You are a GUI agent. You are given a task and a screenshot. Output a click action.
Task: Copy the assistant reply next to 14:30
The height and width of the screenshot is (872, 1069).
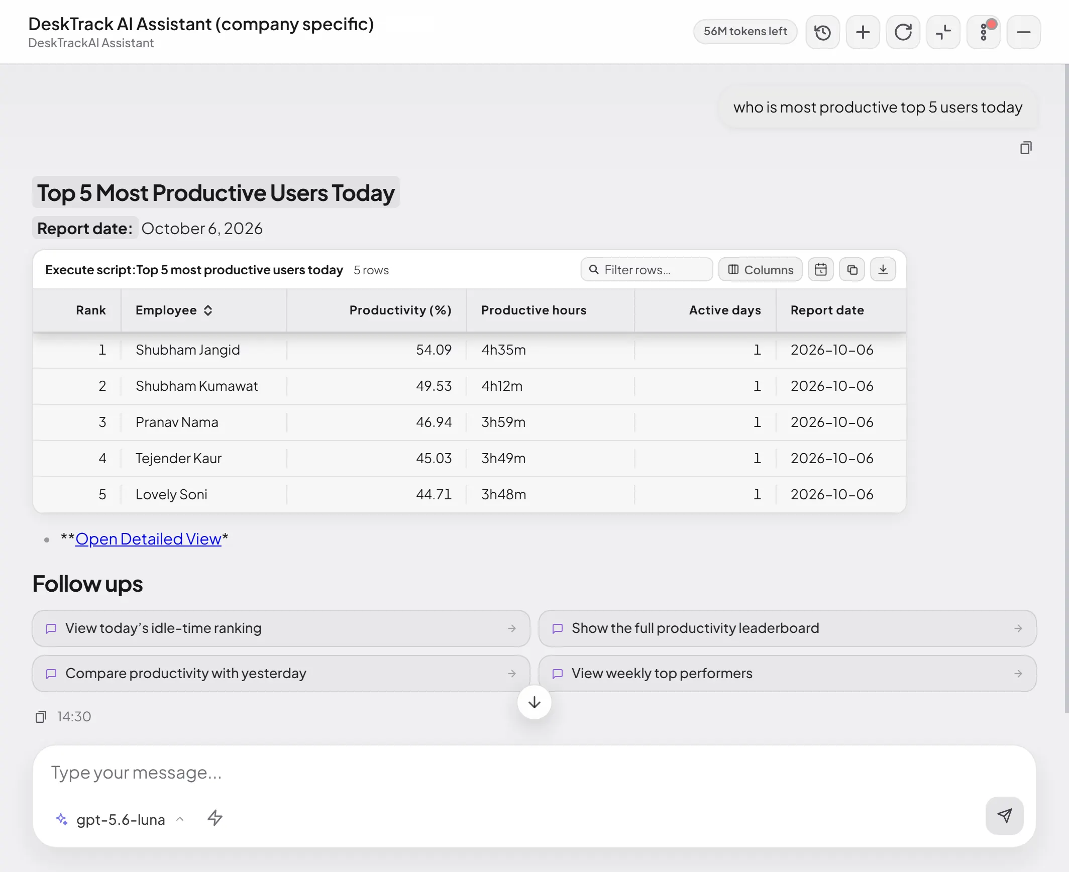[41, 717]
